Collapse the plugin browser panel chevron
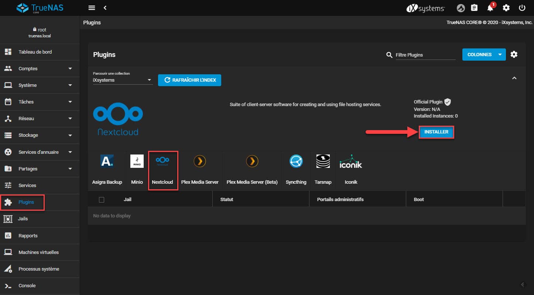The image size is (534, 295). coord(514,78)
